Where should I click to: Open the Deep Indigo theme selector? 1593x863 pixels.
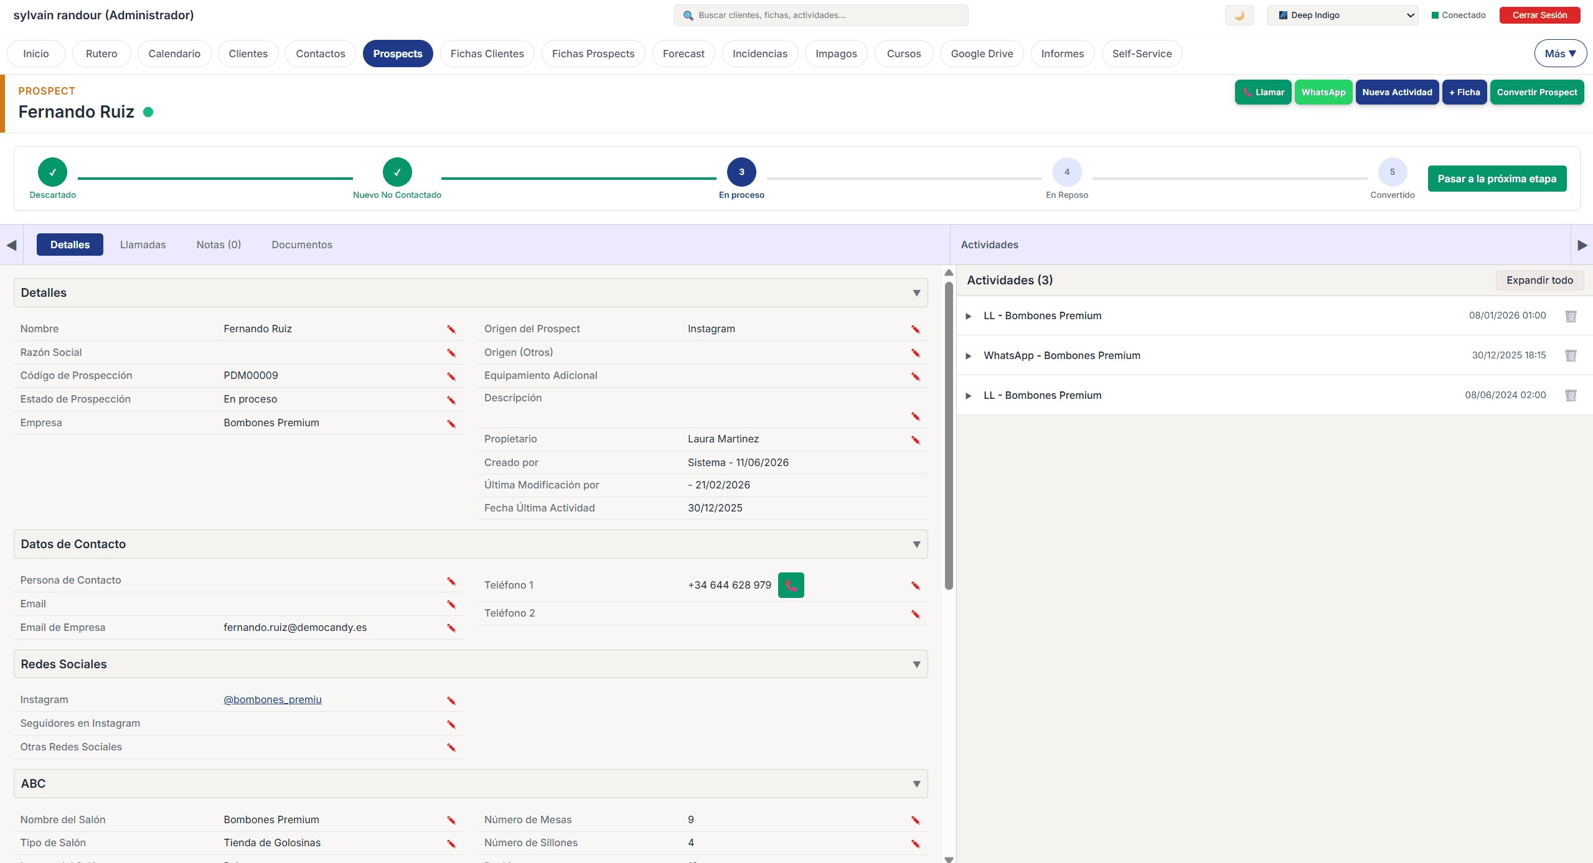pos(1342,15)
